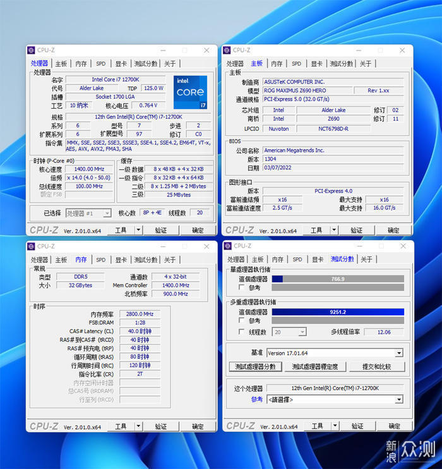Viewport: 442px width, 469px height.
Task: Click the BIOS 日期 value 03/07/2022
Action: [x=333, y=167]
